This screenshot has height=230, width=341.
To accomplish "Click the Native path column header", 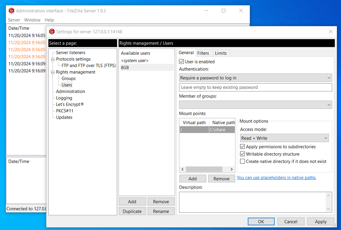I will click(x=222, y=123).
